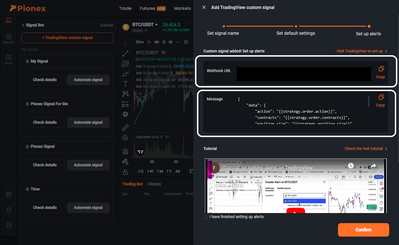Open Visit TradingView to set up link
This screenshot has height=245, width=399.
click(x=362, y=51)
